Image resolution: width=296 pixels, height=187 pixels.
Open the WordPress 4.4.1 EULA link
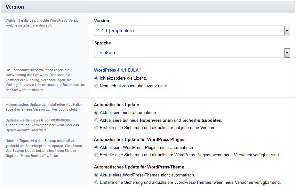(116, 70)
